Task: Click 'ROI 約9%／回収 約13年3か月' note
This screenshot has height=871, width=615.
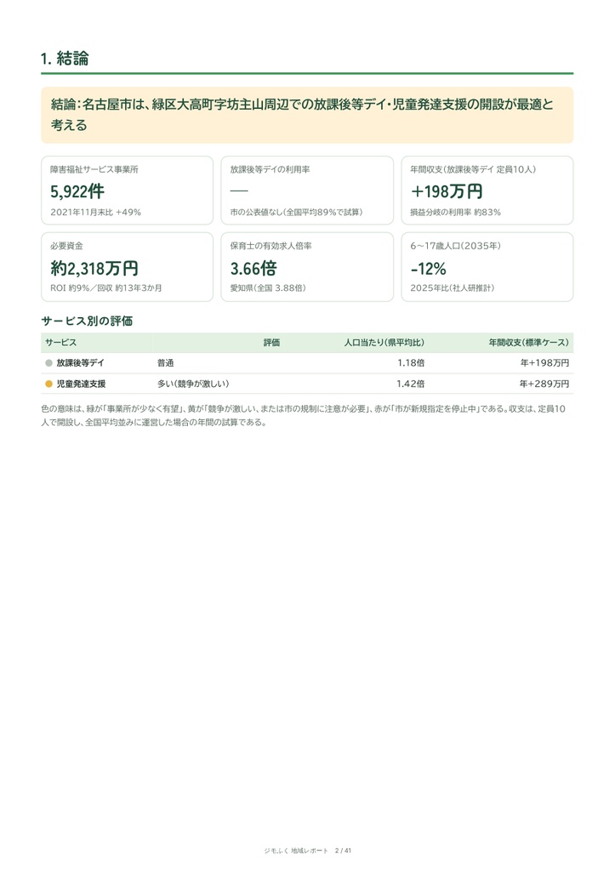Action: 106,288
